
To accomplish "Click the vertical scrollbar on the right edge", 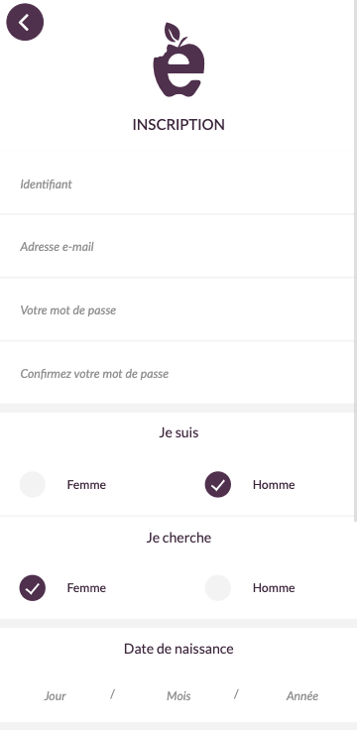I will (356, 261).
